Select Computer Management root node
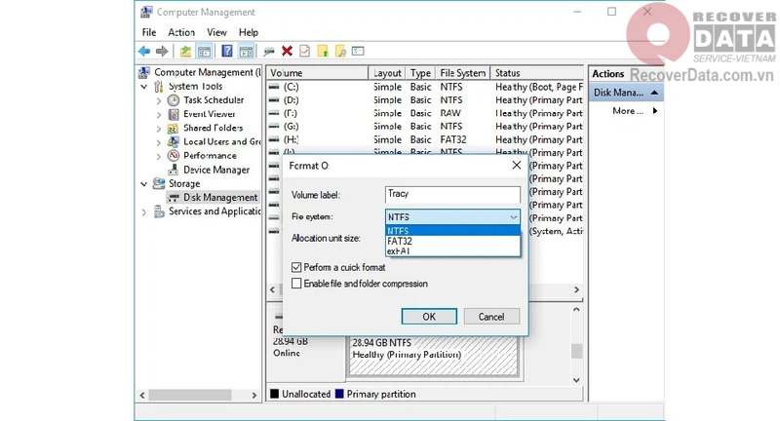Viewport: 780px width, 421px height. [x=207, y=72]
